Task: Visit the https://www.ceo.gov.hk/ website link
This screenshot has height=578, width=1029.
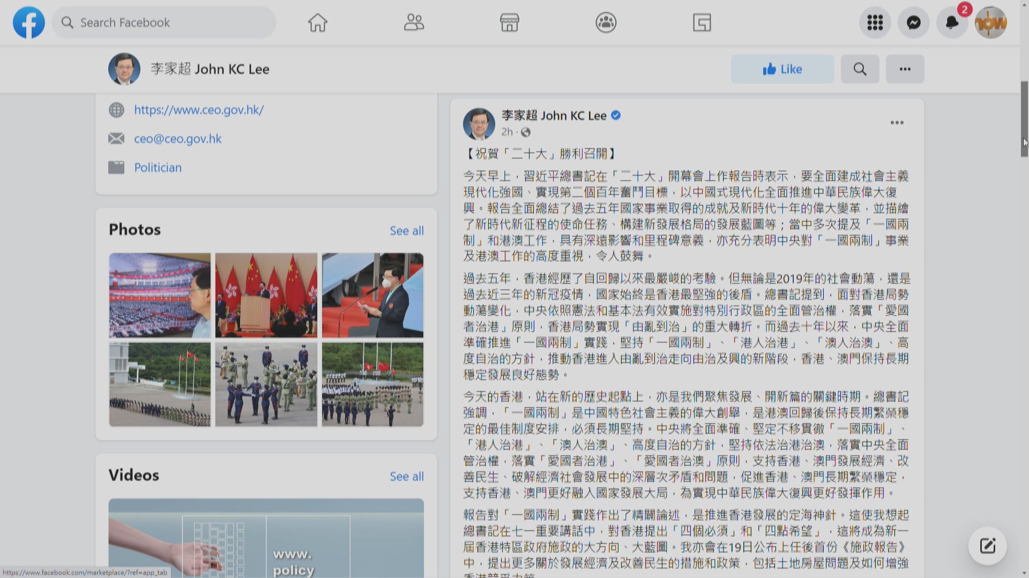Action: click(199, 110)
